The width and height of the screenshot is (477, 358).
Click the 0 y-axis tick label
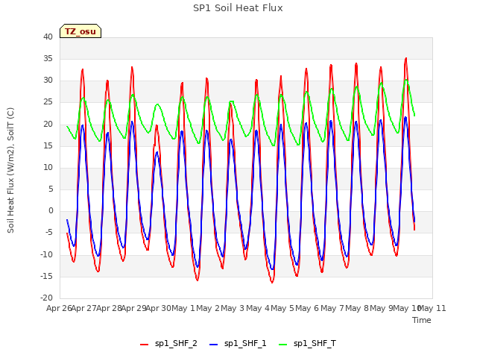(x=51, y=210)
